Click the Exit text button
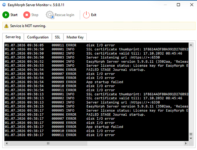Viewport: 197px width, 150px height. tap(94, 15)
